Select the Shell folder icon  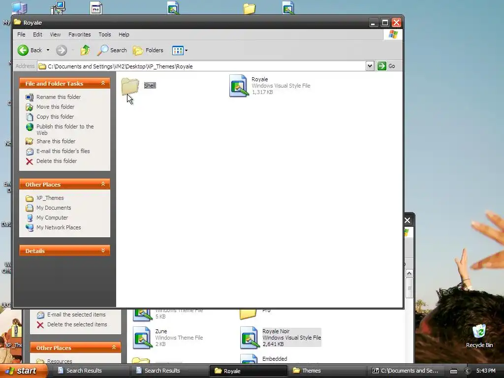click(x=130, y=86)
